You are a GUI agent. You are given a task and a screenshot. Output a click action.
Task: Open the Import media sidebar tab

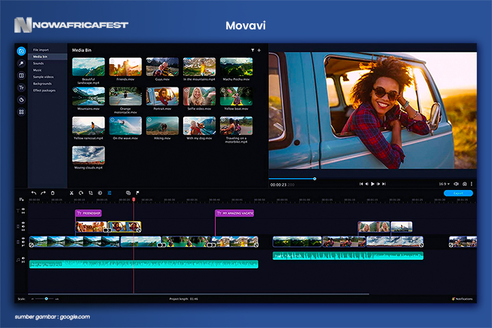tap(21, 51)
